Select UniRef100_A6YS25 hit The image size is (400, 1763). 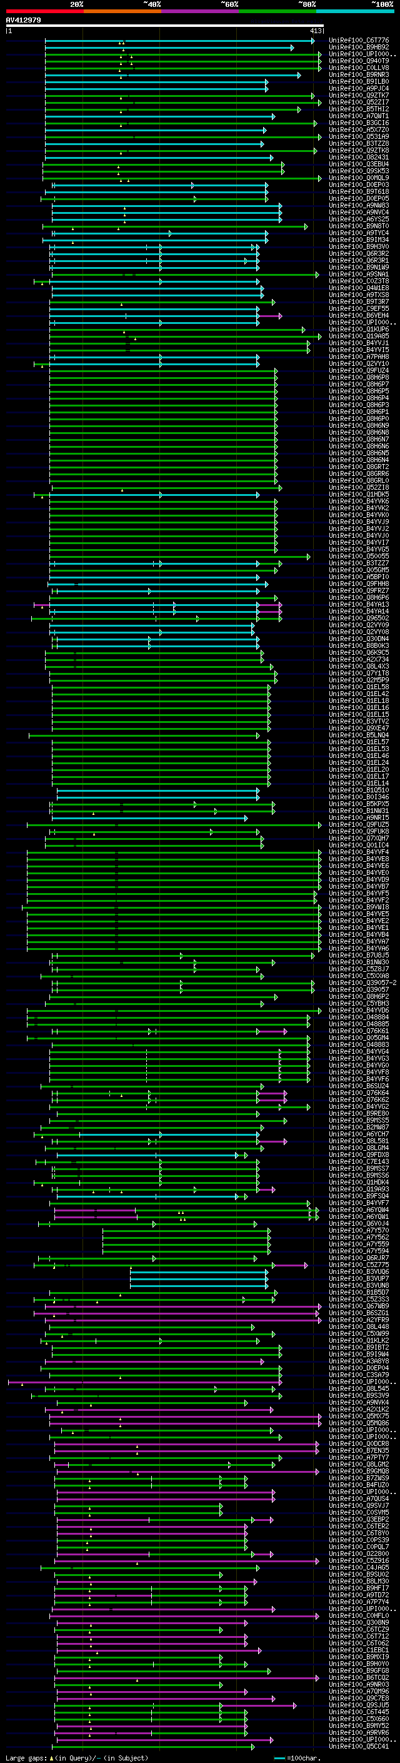click(359, 219)
